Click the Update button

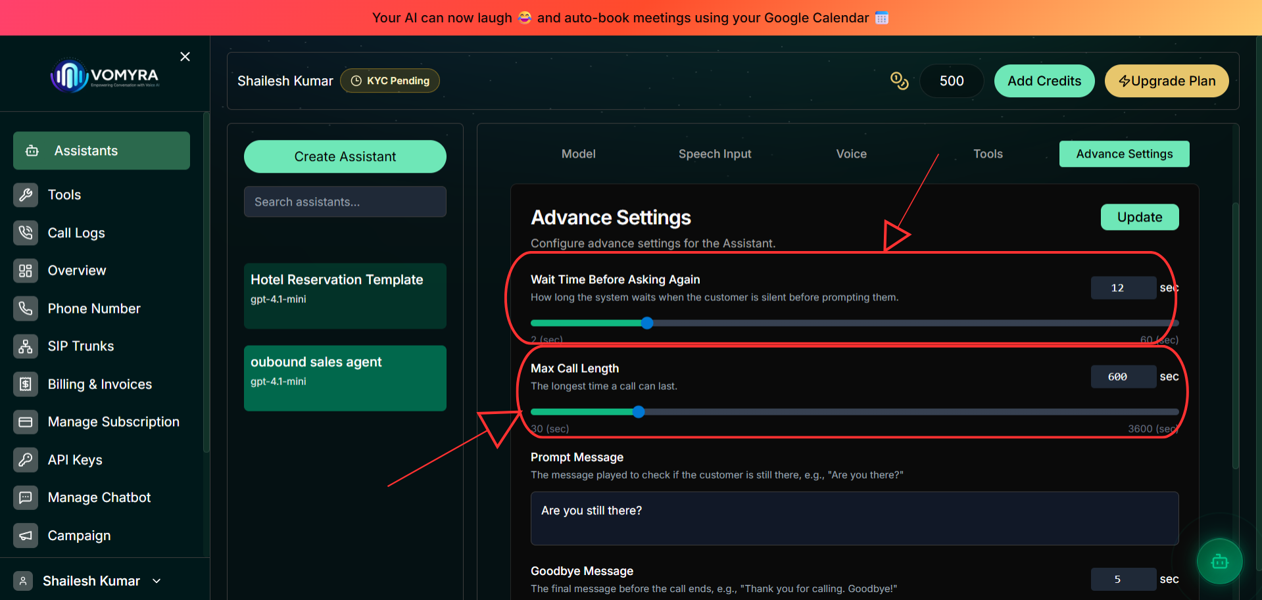1140,217
